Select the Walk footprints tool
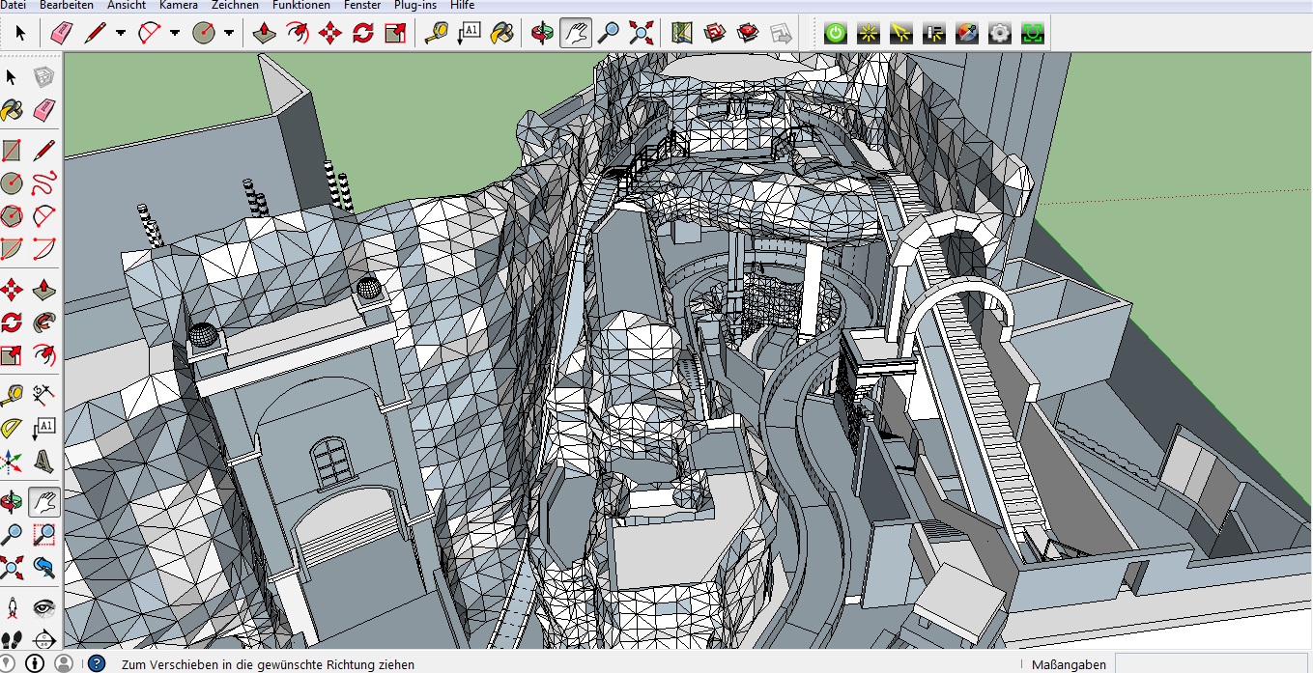This screenshot has height=673, width=1313. [x=12, y=638]
